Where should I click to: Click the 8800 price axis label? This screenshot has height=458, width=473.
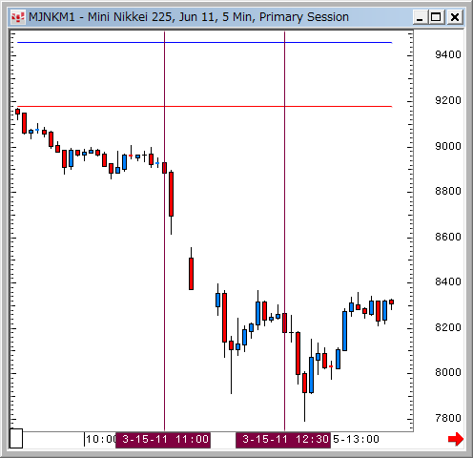(448, 191)
